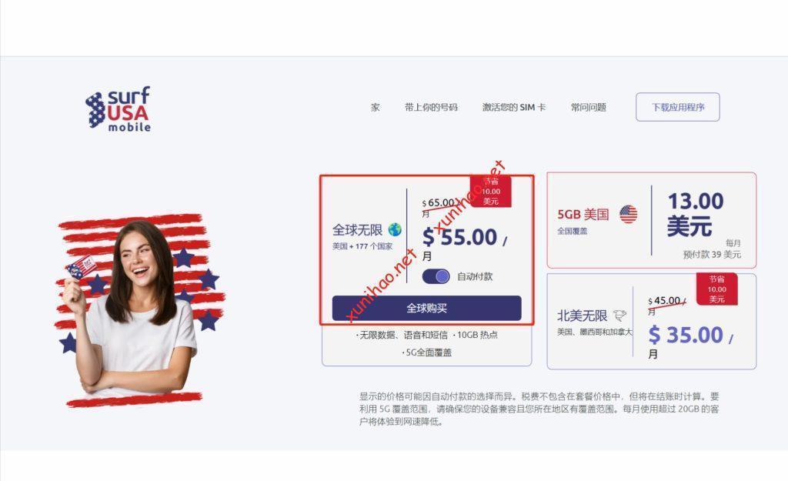Toggle the 自动付款 switch
The height and width of the screenshot is (481, 788).
point(436,276)
